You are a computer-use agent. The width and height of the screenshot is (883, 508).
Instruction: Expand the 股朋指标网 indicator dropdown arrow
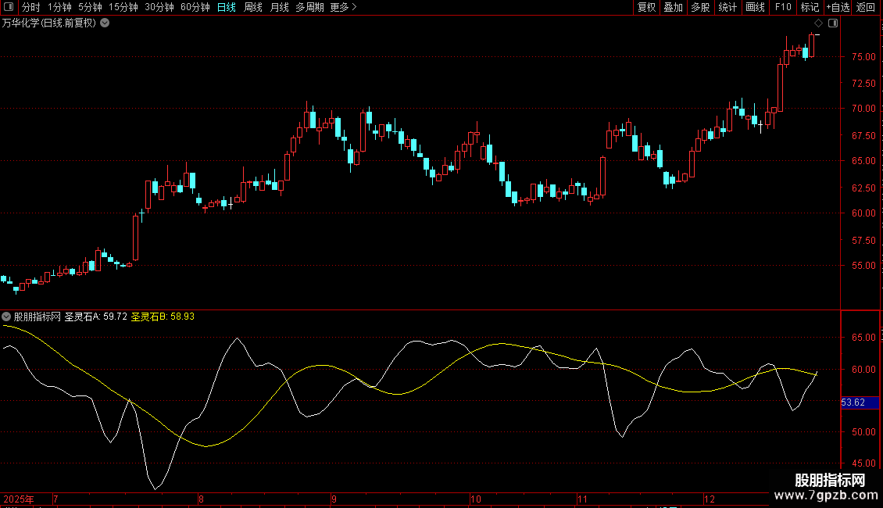7,317
